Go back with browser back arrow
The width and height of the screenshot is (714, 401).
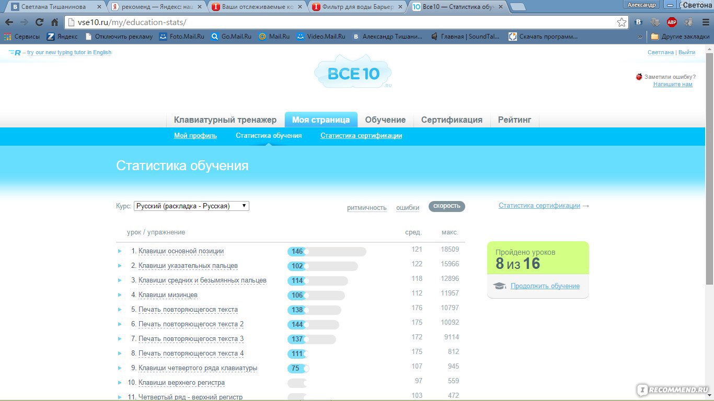[x=9, y=22]
